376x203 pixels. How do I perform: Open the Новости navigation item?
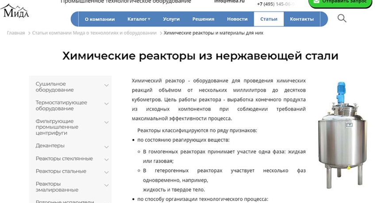click(x=237, y=19)
